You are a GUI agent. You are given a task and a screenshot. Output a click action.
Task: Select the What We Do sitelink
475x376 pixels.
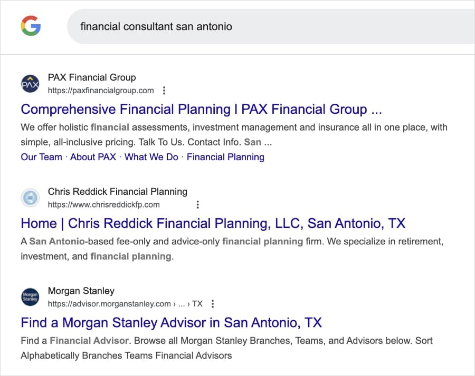tap(151, 156)
